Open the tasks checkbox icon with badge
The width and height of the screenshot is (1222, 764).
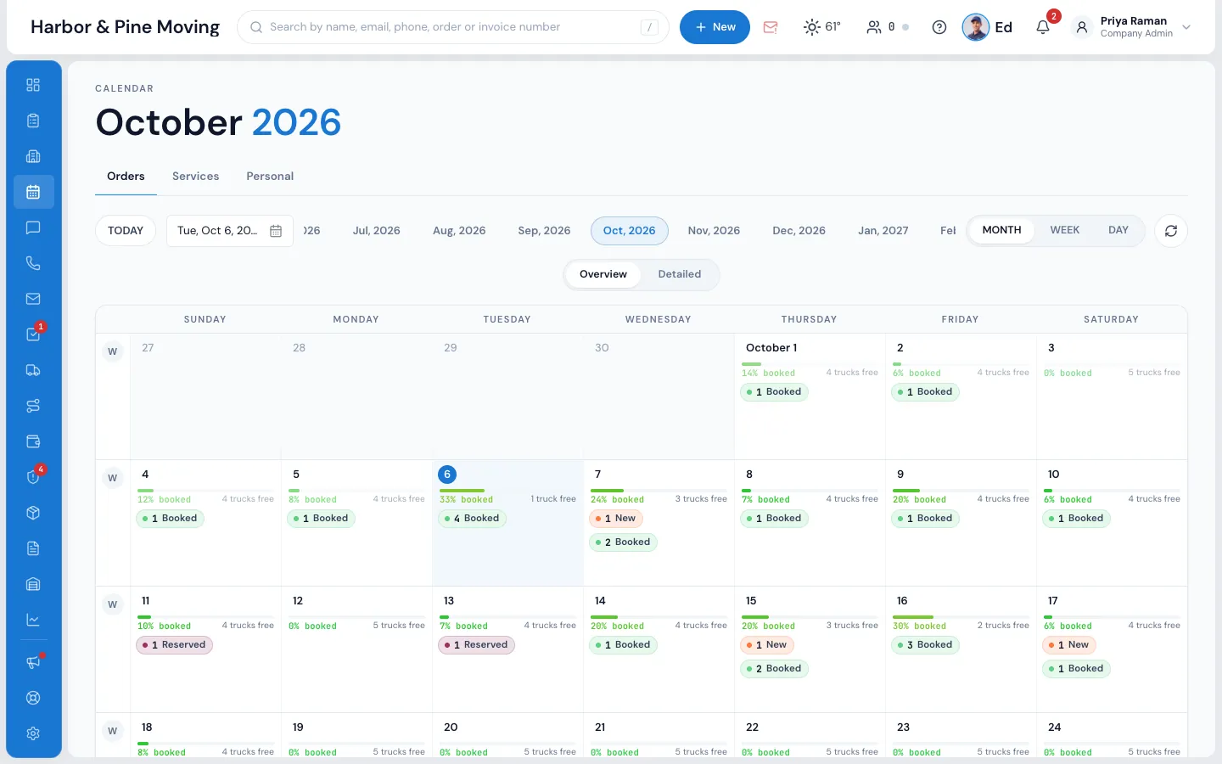tap(33, 334)
